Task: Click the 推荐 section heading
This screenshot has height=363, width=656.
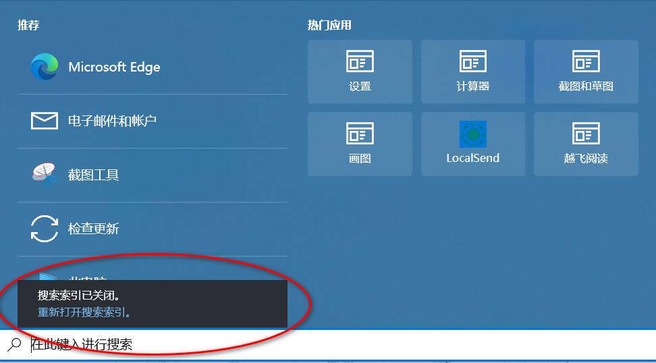Action: [x=28, y=25]
